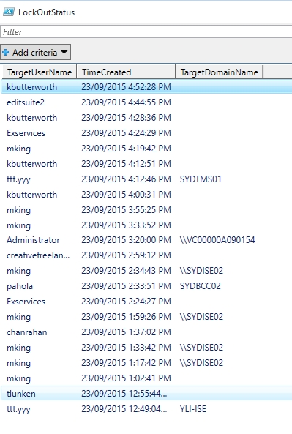Screen dimensions: 292x434
Task: Select the editsuite2 row
Action: tap(146, 102)
